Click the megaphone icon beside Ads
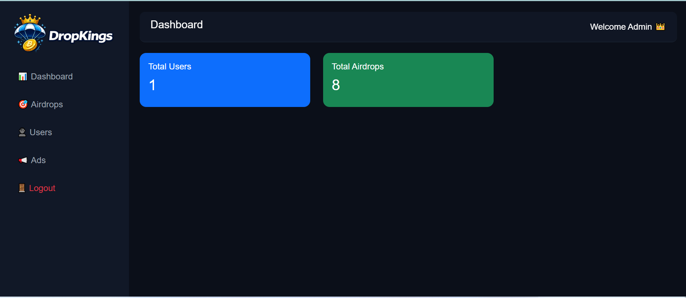The image size is (686, 298). (23, 160)
